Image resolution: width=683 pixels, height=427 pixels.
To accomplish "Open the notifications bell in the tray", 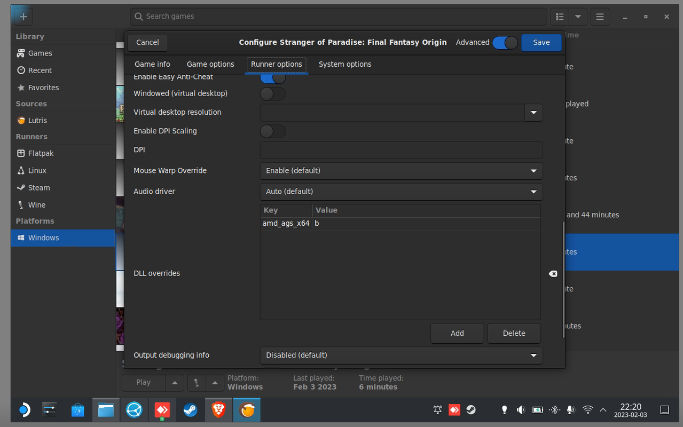I will pos(437,410).
